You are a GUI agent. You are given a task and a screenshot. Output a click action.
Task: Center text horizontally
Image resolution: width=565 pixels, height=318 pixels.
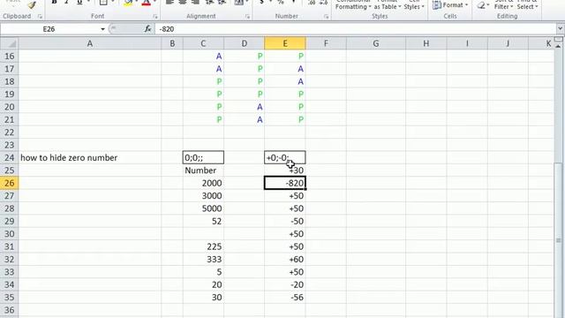coord(183,3)
